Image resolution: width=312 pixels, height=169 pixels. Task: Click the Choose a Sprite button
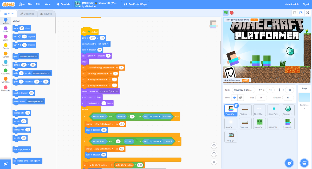(289, 163)
